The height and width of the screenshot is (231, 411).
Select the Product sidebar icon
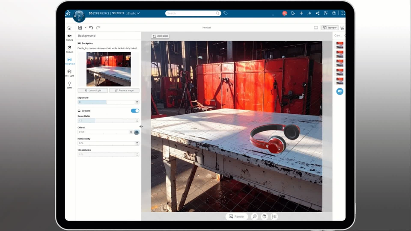(x=69, y=49)
